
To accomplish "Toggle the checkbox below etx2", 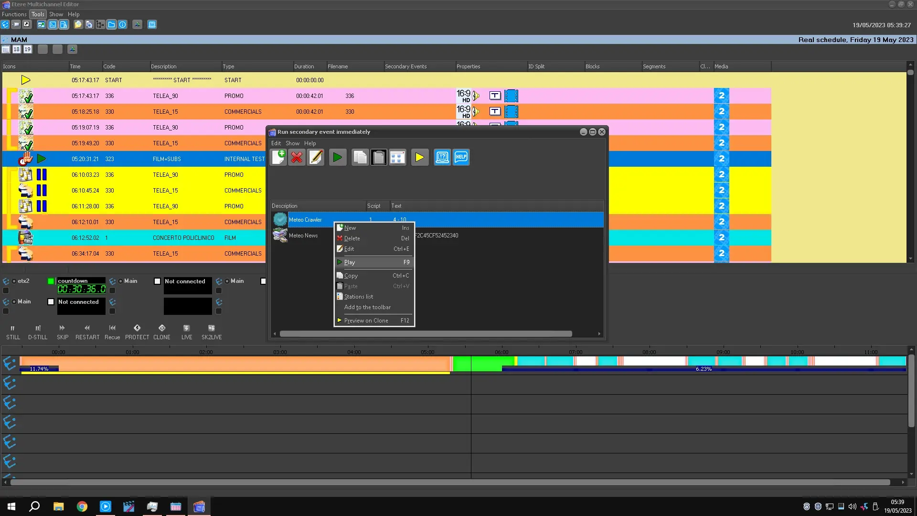I will 6,290.
